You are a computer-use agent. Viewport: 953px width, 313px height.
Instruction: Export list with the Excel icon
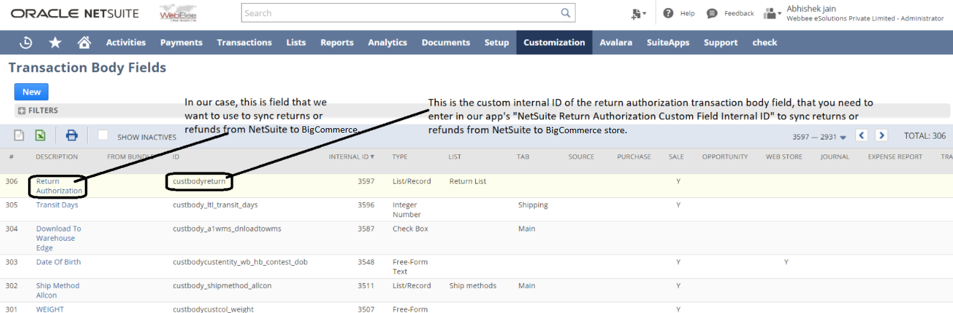40,136
